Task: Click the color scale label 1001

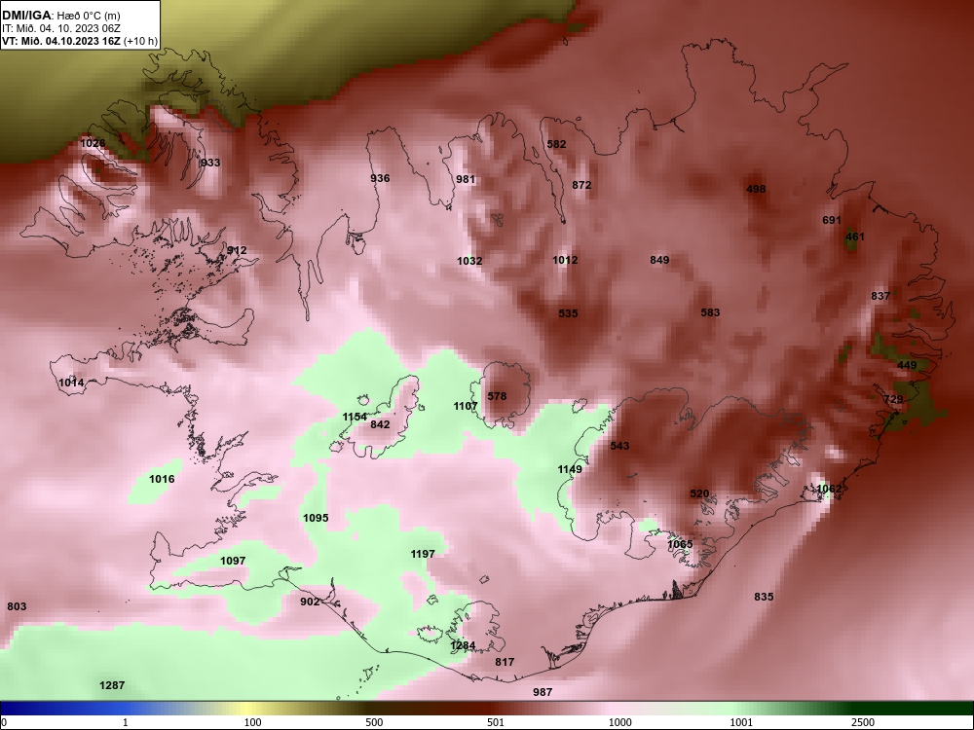Action: click(741, 722)
